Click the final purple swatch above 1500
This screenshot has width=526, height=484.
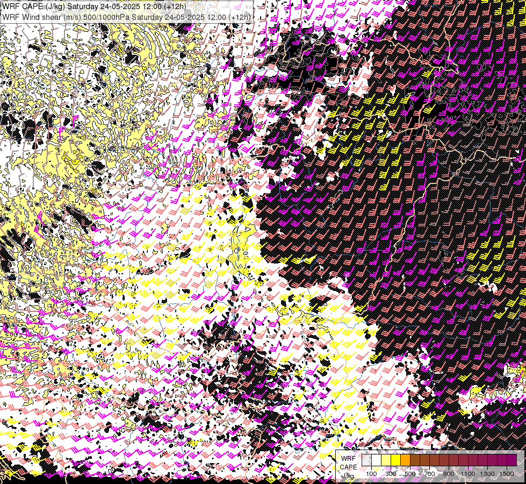pyautogui.click(x=512, y=460)
